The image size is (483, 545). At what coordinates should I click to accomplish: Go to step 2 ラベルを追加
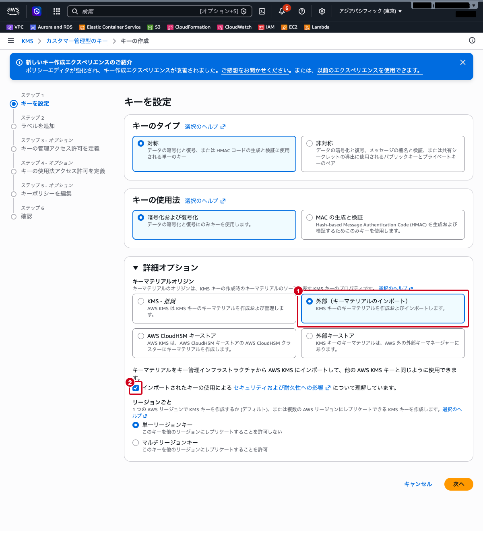[x=38, y=126]
